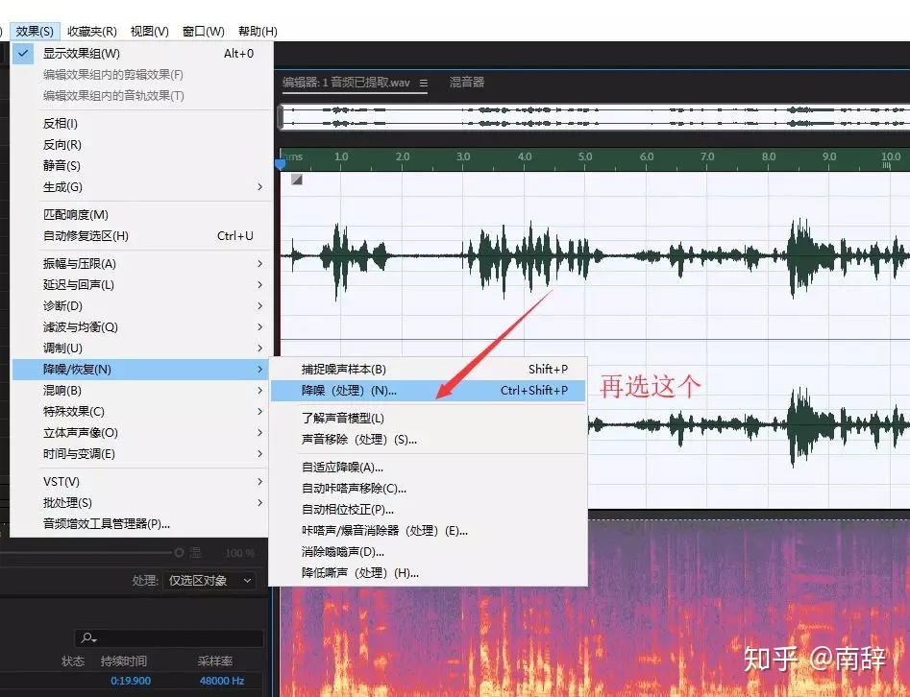
Task: Click the files panel search field
Action: click(x=169, y=637)
